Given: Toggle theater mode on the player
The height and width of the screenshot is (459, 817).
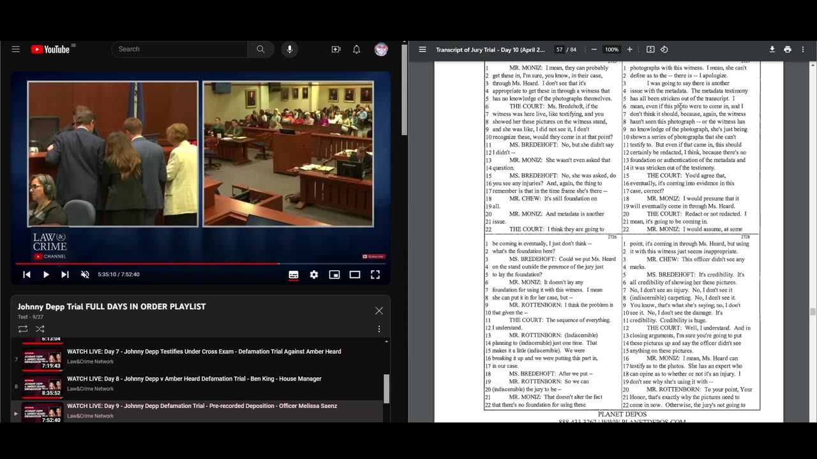Looking at the screenshot, I should coord(355,274).
